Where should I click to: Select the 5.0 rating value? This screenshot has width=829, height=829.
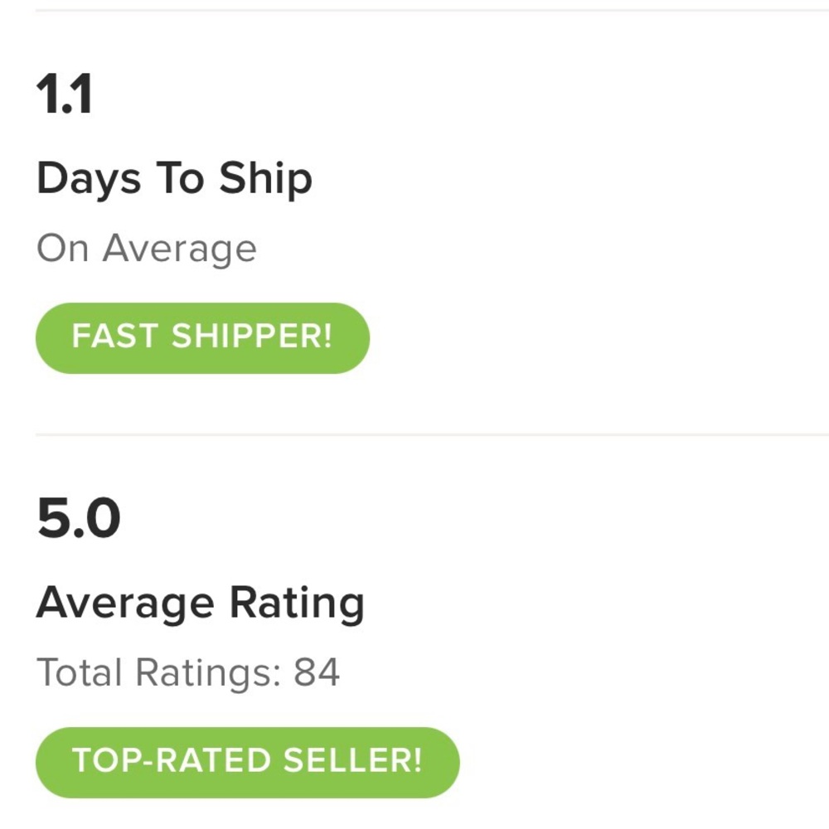pyautogui.click(x=79, y=520)
